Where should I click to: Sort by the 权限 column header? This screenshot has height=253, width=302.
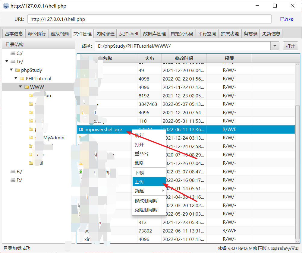229,58
